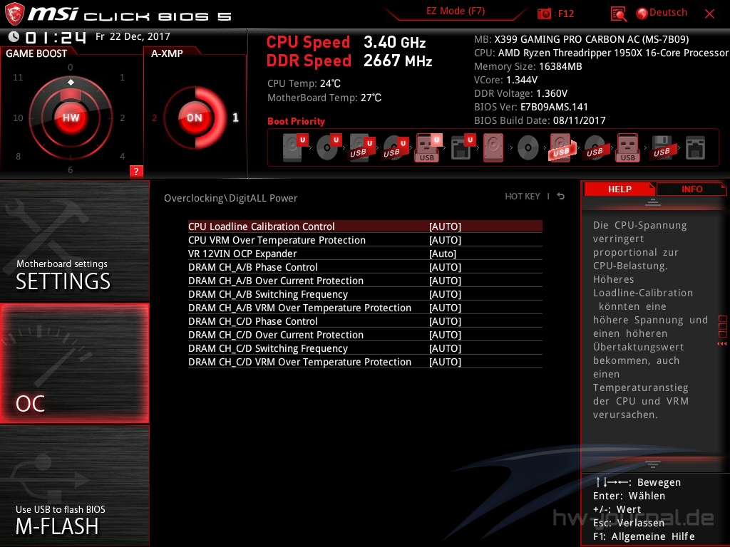The width and height of the screenshot is (730, 547).
Task: Change the language via Deutsch label
Action: click(668, 13)
